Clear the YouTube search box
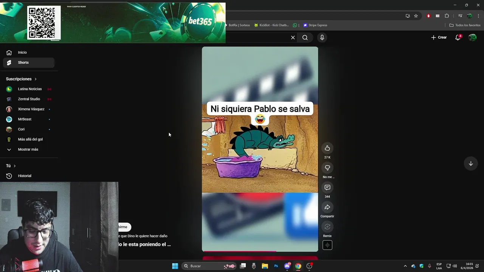The image size is (484, 272). pos(293,37)
